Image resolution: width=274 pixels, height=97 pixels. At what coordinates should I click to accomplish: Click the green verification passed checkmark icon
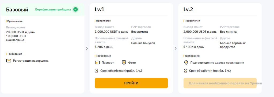point(75,9)
